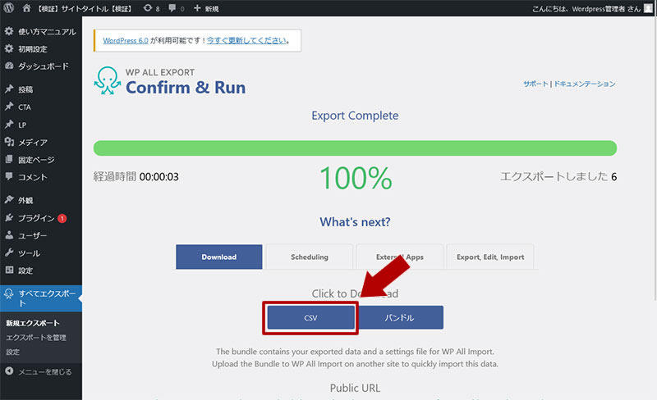The image size is (657, 400).
Task: Open the comments bubble icon in admin bar
Action: point(172,8)
